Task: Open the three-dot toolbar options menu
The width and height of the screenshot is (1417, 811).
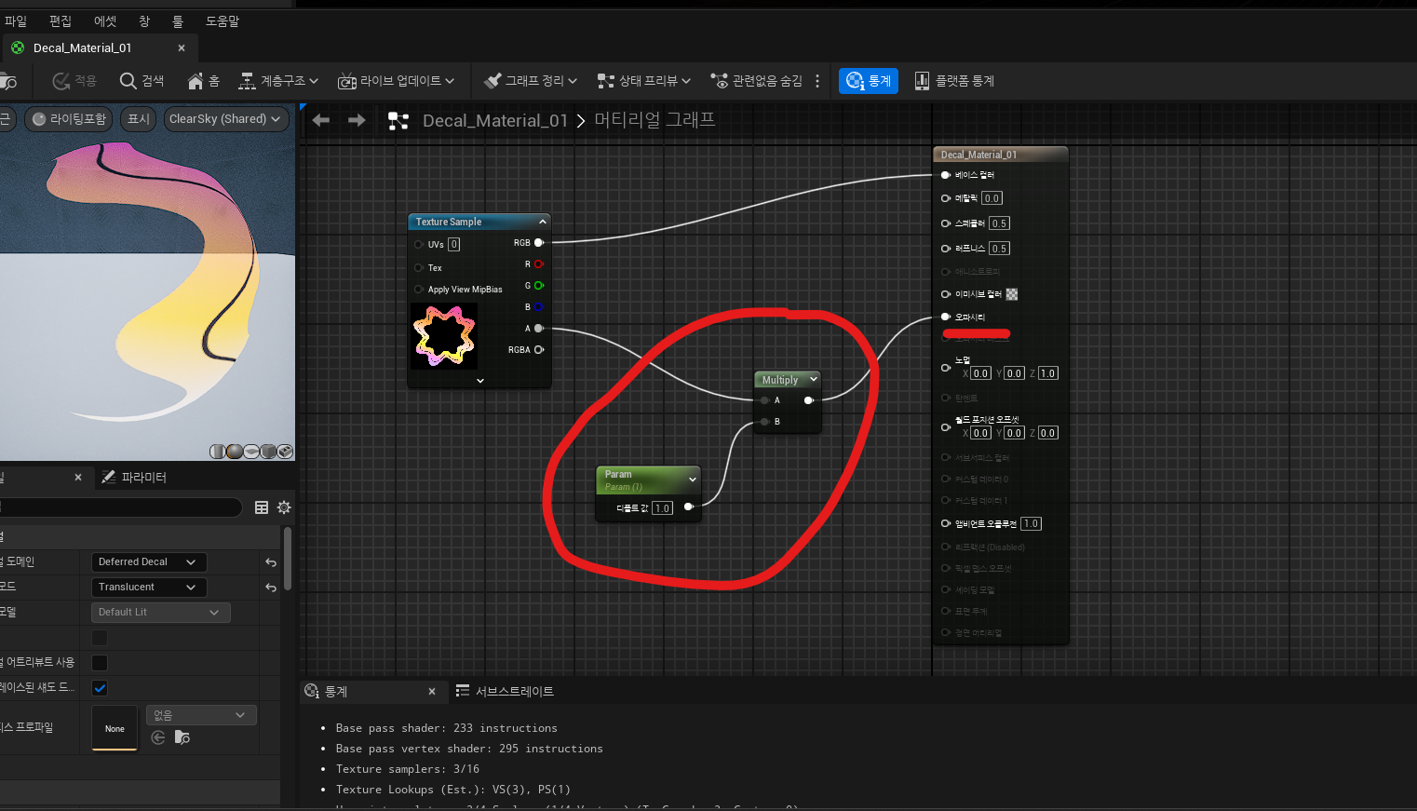Action: (x=817, y=81)
